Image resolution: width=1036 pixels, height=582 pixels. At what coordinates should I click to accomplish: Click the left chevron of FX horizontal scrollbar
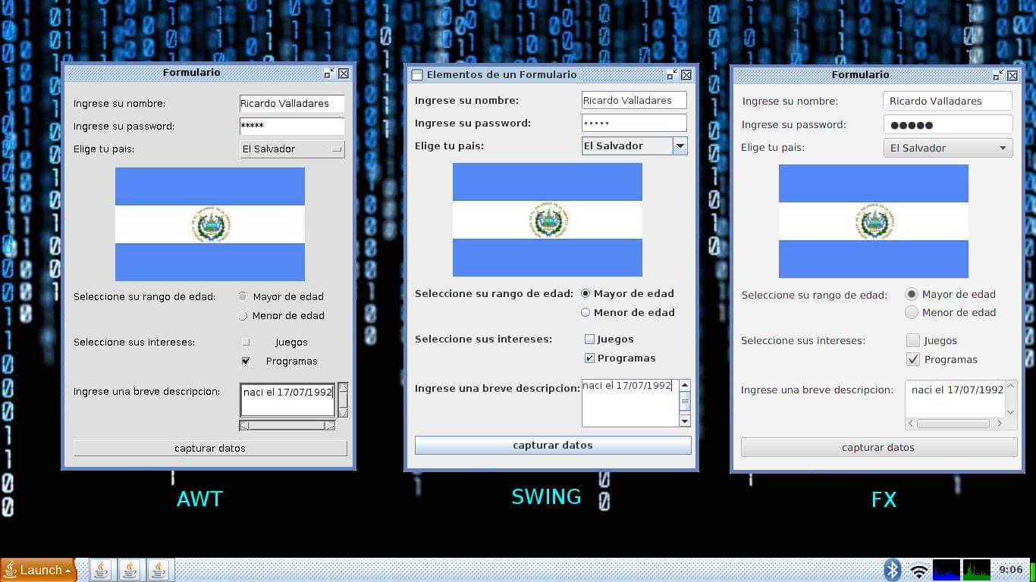point(911,424)
